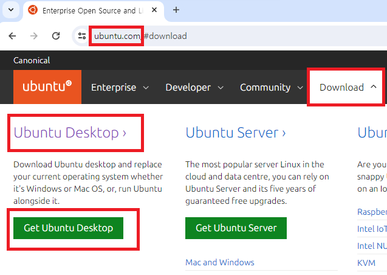Click the Canonical link in top bar
387x275 pixels.
tap(32, 60)
